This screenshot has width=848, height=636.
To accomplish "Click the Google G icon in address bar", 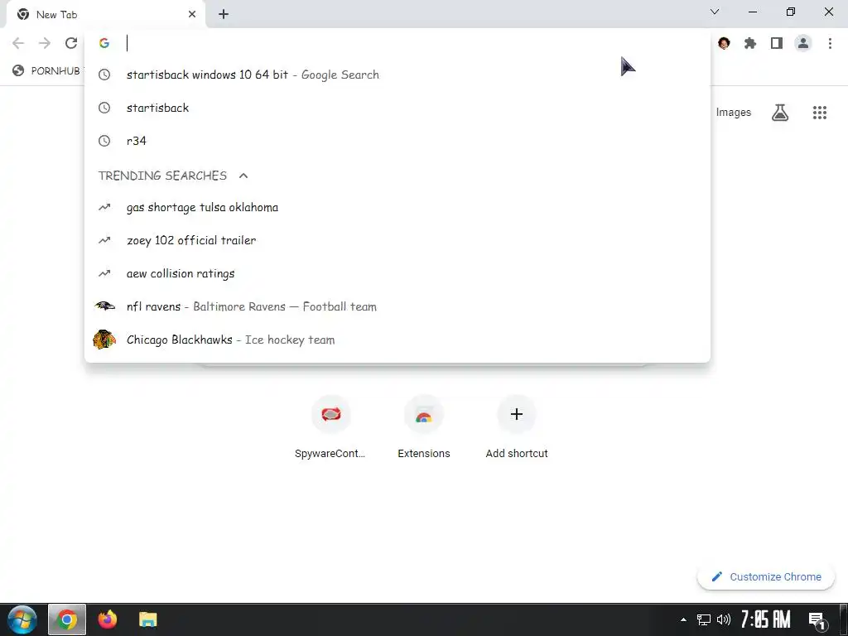I will 104,43.
